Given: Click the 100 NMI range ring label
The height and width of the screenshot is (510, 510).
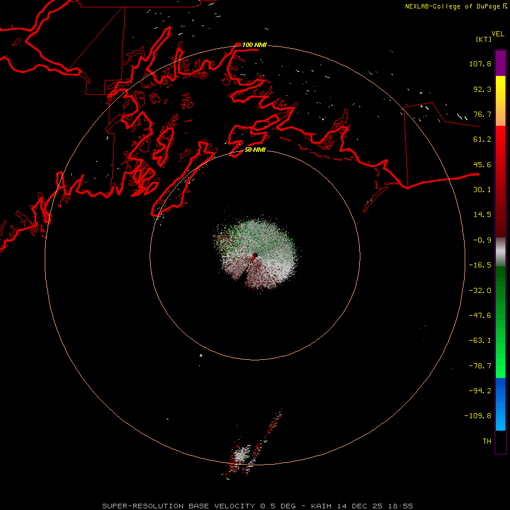Looking at the screenshot, I should [254, 45].
